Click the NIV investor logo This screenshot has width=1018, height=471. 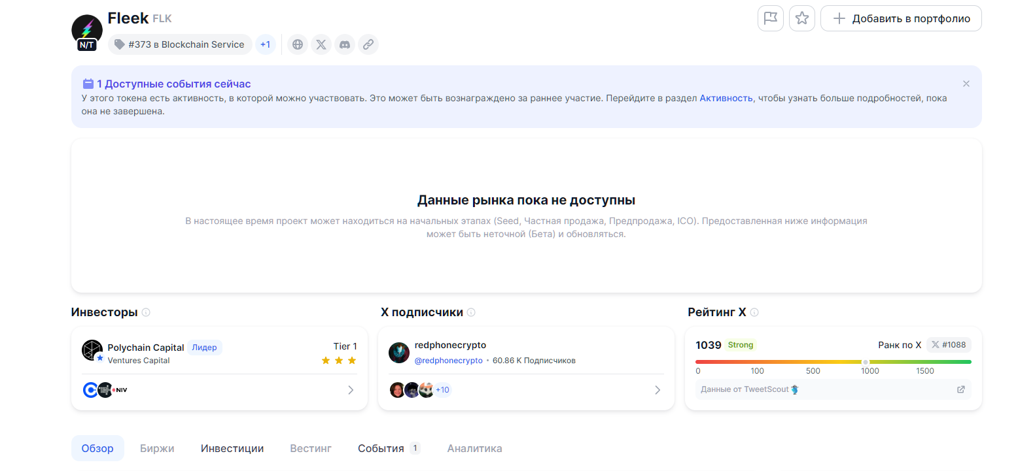pyautogui.click(x=120, y=390)
